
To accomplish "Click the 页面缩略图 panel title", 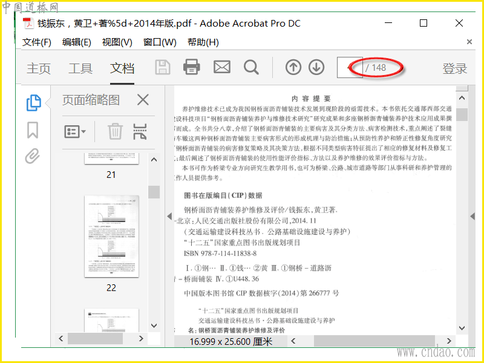I will tap(91, 100).
